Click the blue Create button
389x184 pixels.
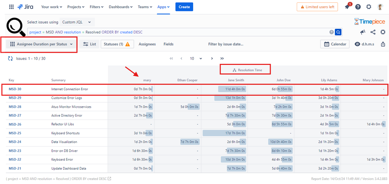click(184, 7)
